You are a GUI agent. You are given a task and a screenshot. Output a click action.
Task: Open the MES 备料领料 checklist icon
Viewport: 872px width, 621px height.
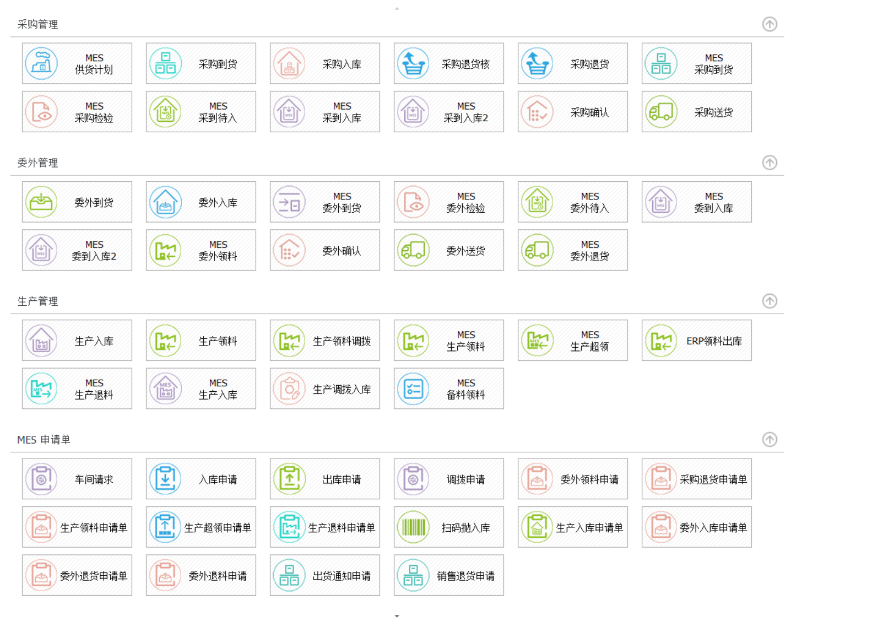pos(413,389)
